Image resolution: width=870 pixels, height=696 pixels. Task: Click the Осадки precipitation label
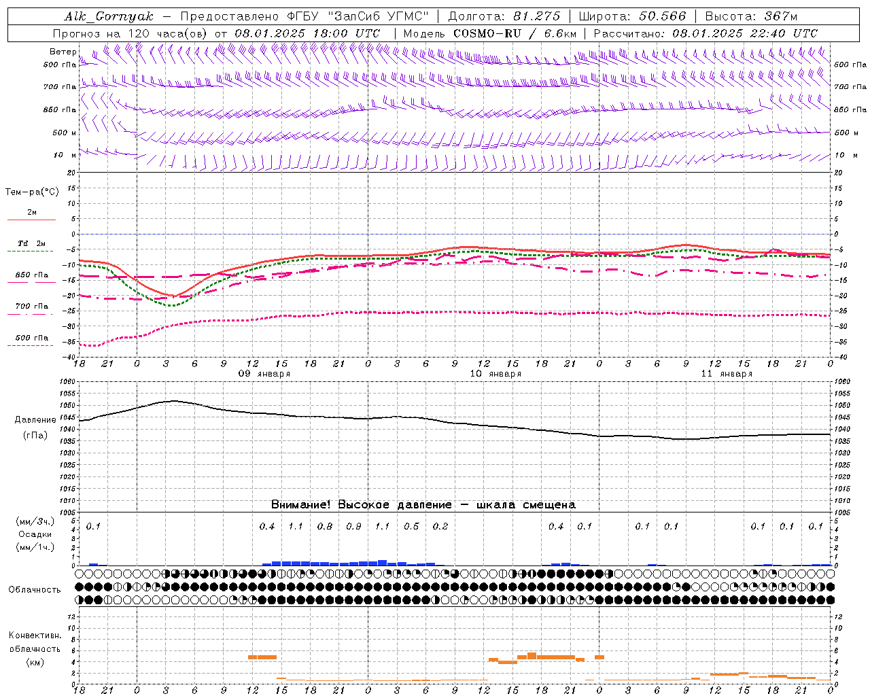click(35, 534)
